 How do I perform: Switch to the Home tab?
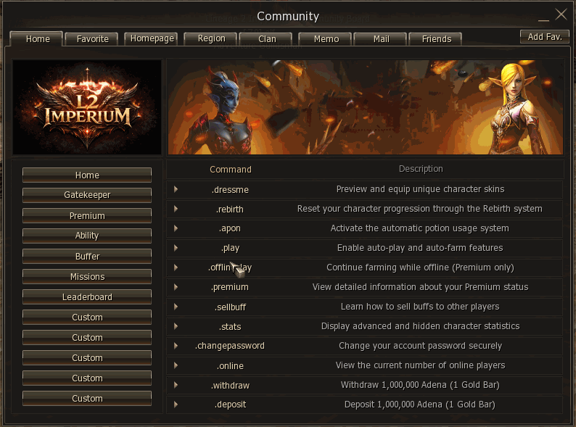pos(37,39)
